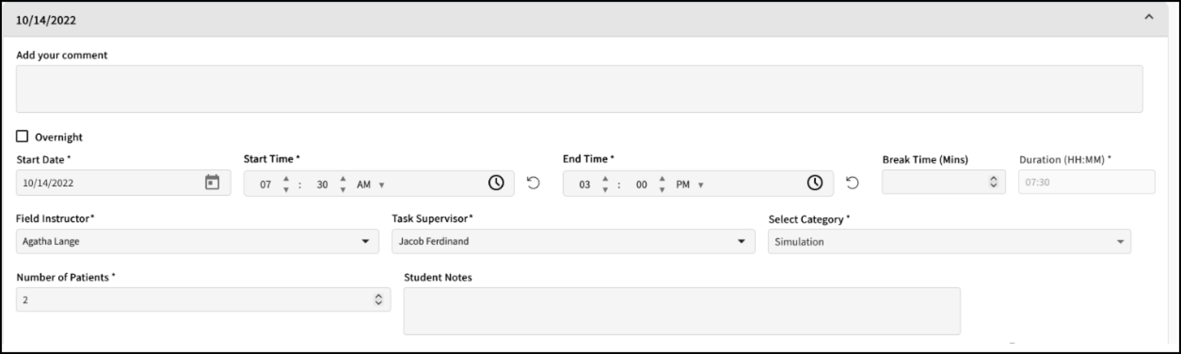Decrease the Start Time minutes with the down arrow
Viewport: 1181px width, 354px height.
(343, 190)
